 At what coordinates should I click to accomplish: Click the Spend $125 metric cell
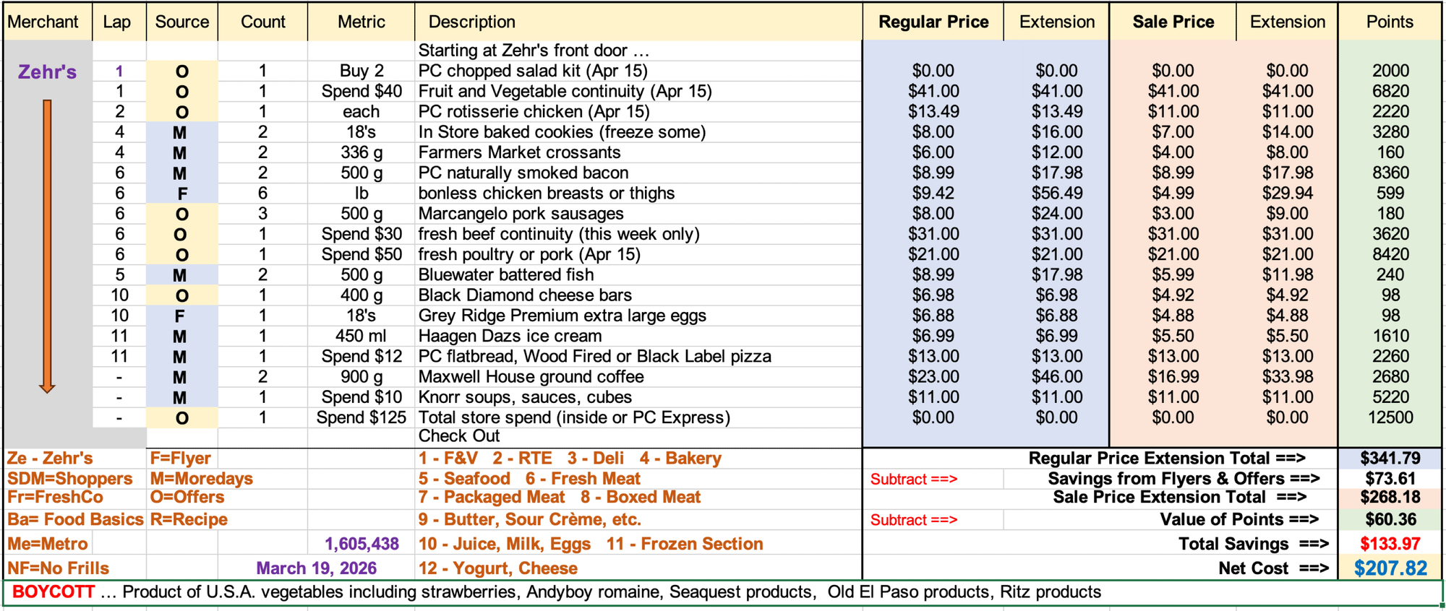pyautogui.click(x=361, y=417)
